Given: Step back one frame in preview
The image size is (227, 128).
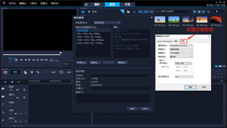Looking at the screenshot, I should pos(25,60).
